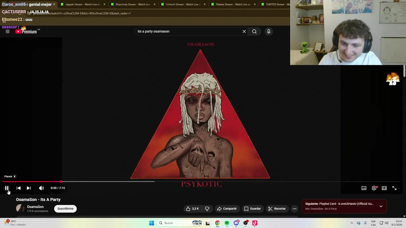Pause the video with the pause button
406x228 pixels.
7,188
